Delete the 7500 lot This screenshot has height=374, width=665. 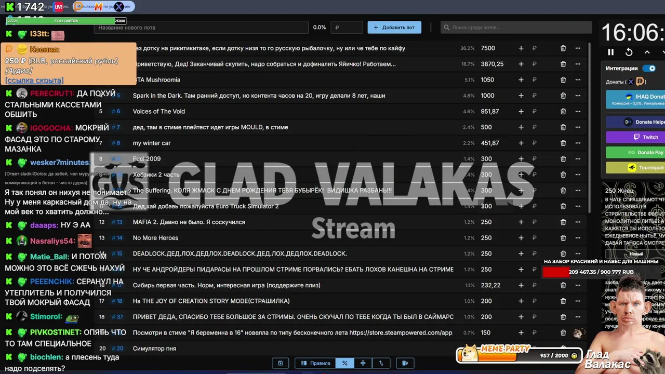point(563,48)
